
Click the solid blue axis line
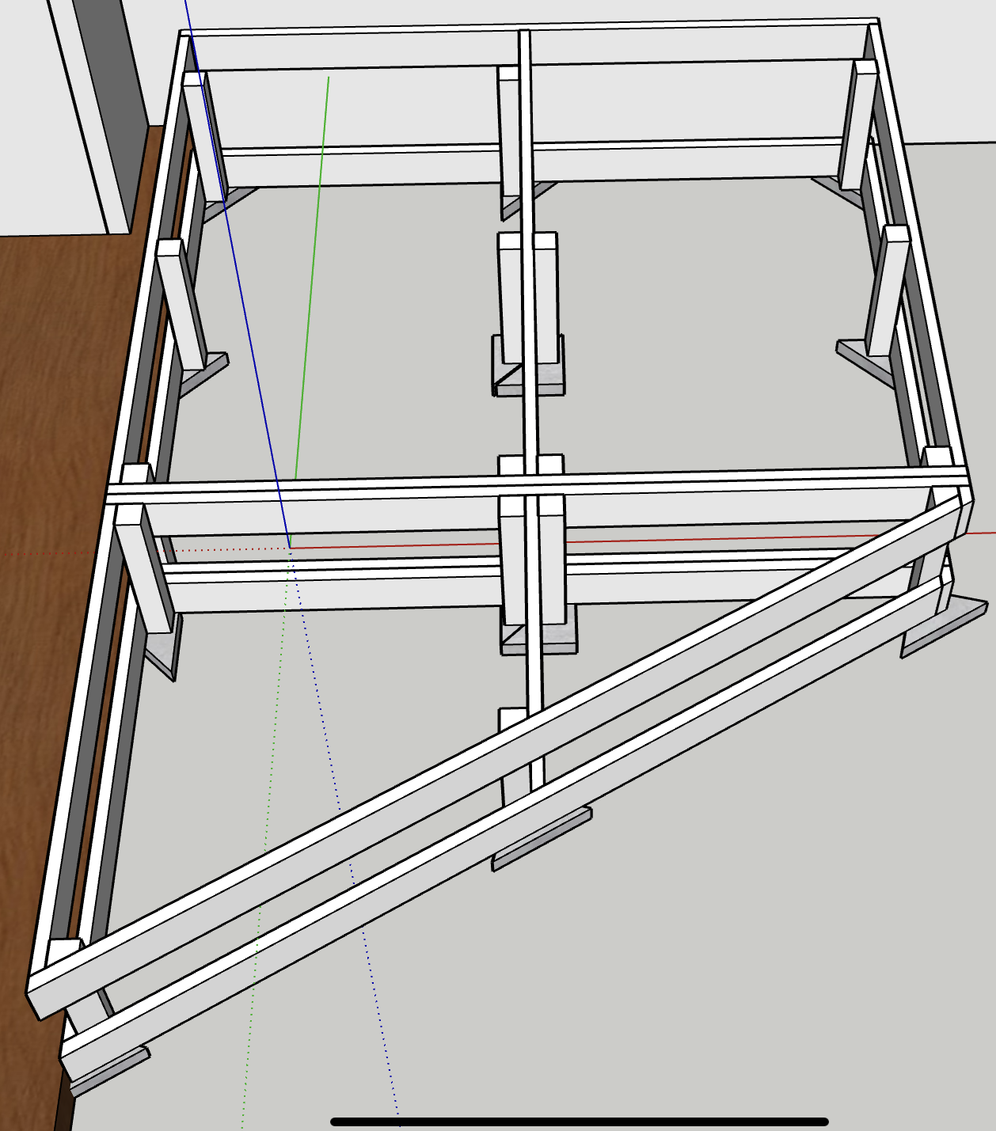[x=245, y=317]
